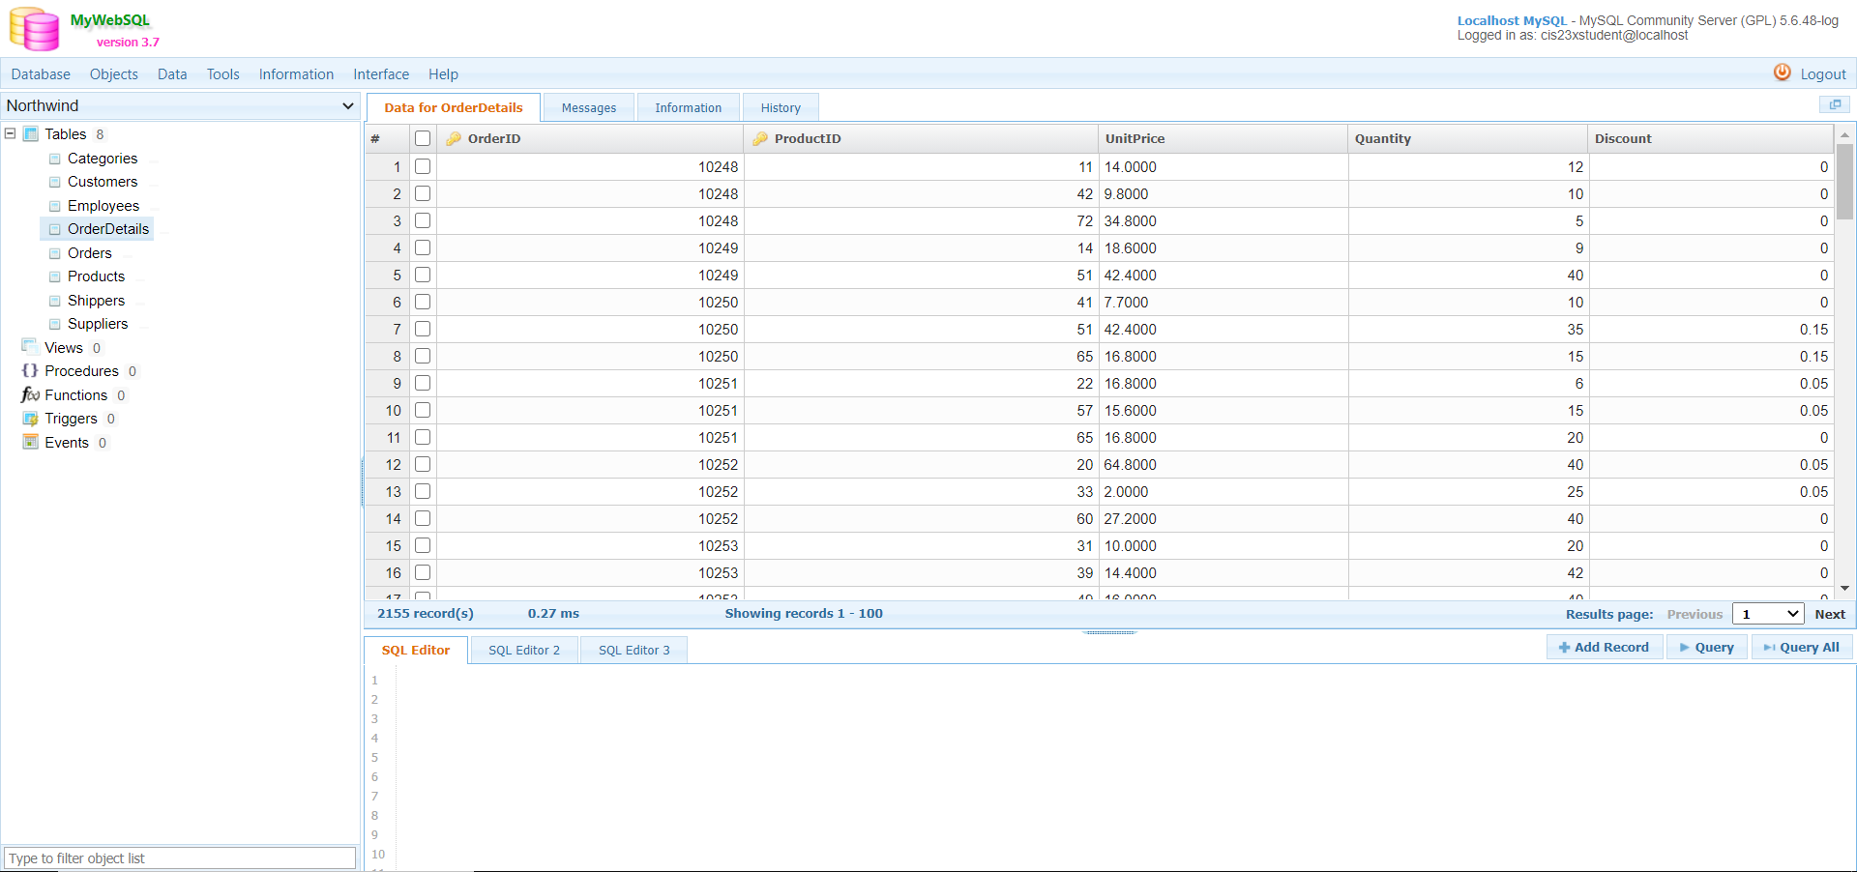Click the Tables folder icon
The height and width of the screenshot is (872, 1857).
click(x=31, y=133)
